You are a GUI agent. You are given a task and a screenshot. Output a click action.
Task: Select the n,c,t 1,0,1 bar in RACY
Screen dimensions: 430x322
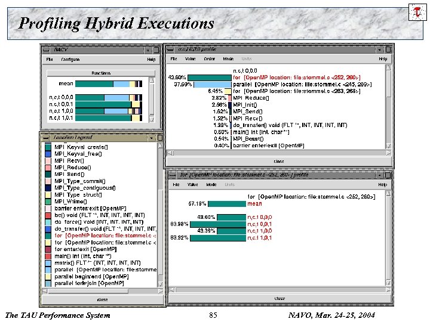click(109, 117)
